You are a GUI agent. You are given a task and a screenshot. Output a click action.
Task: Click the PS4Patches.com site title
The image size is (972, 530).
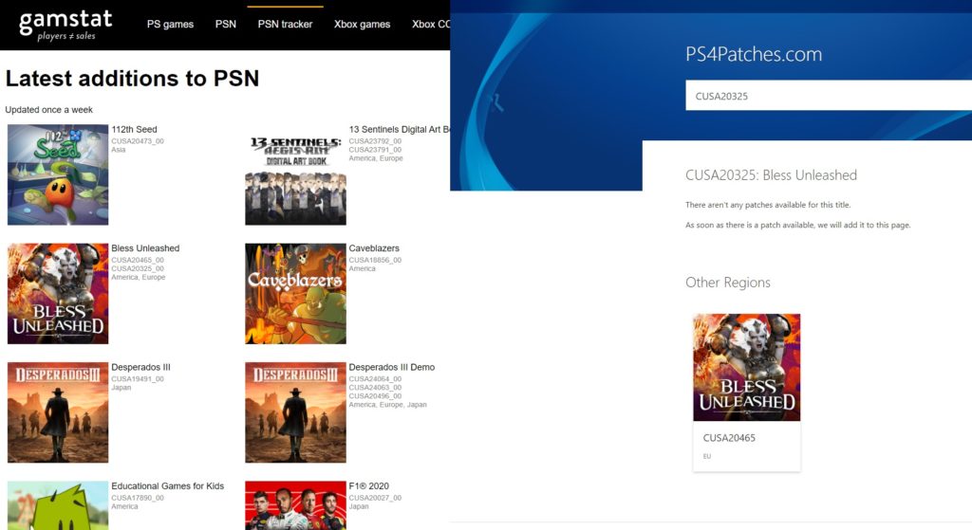pos(753,54)
